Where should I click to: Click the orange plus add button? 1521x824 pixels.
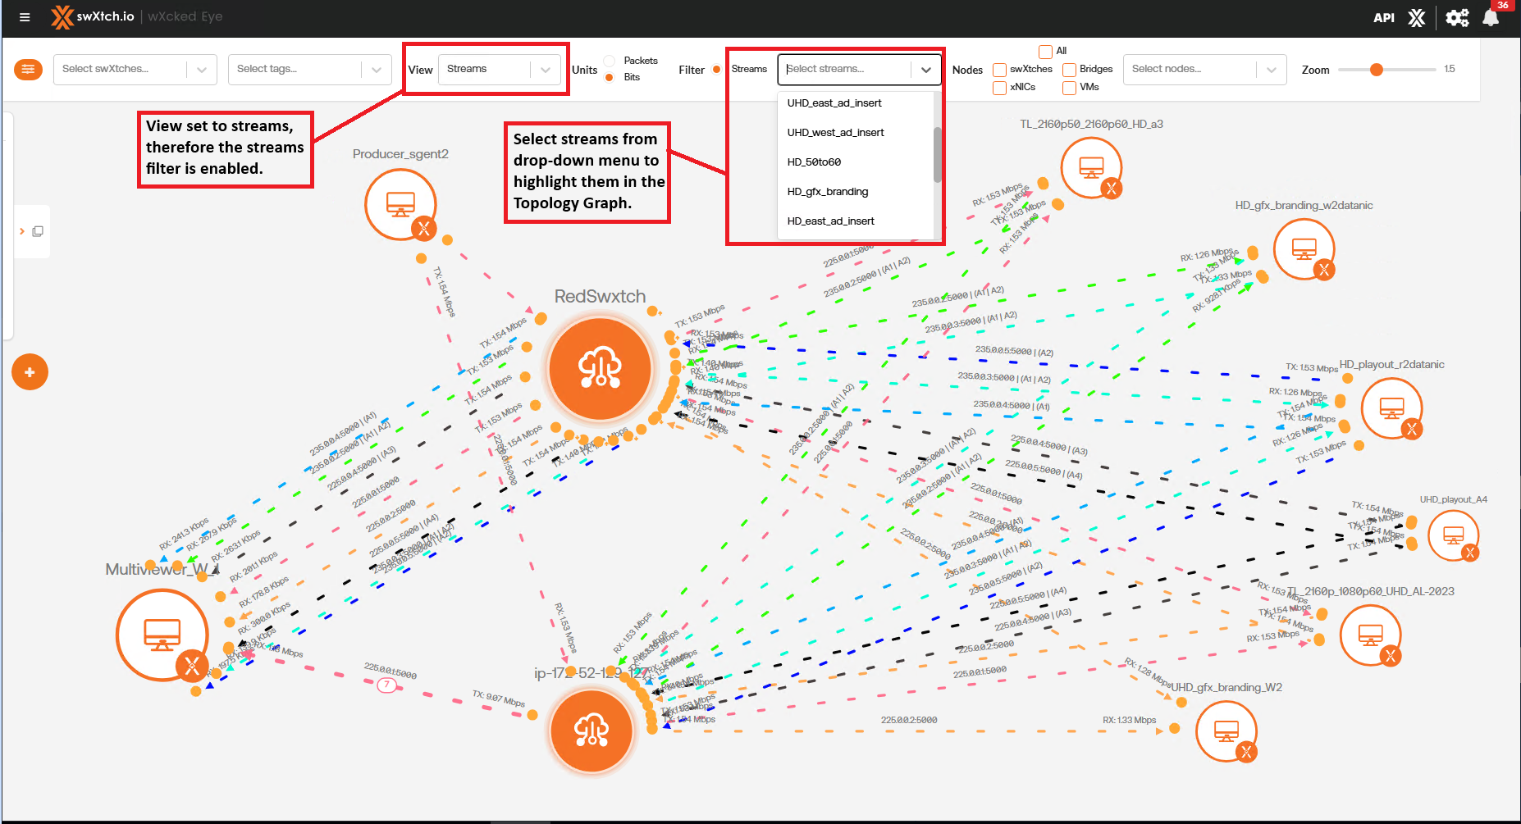pos(30,372)
